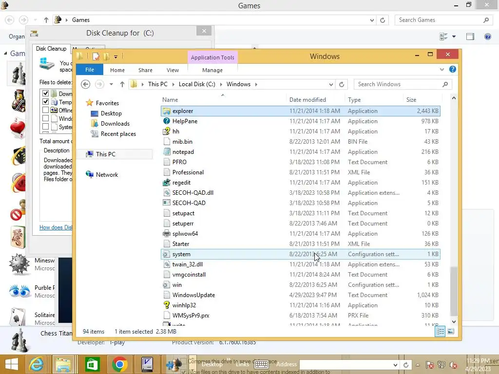The width and height of the screenshot is (499, 374).
Task: Select the regedit application icon
Action: click(167, 183)
